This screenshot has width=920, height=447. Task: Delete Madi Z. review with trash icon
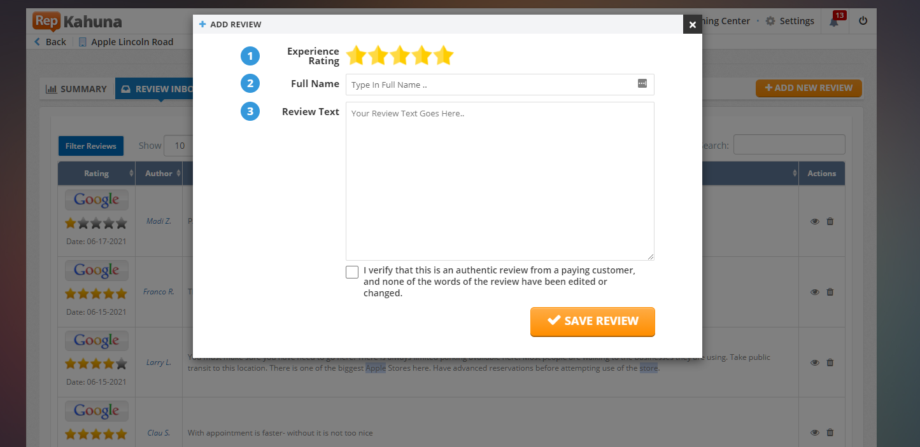(830, 221)
